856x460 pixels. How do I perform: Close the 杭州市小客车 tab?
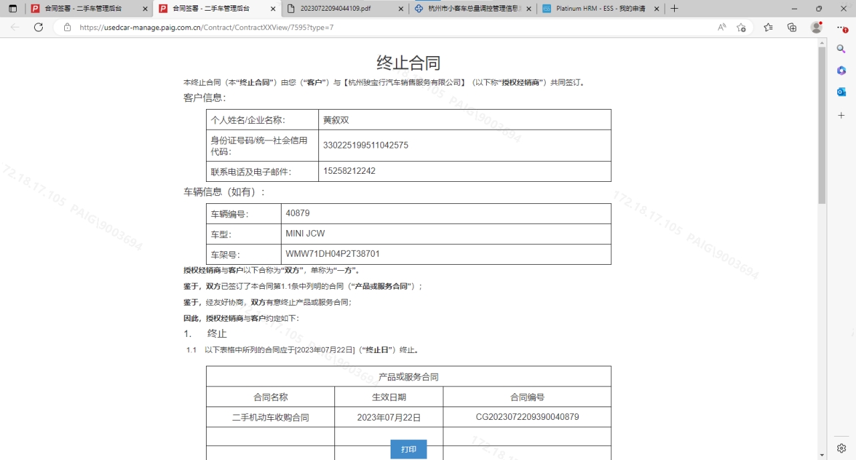pos(528,9)
